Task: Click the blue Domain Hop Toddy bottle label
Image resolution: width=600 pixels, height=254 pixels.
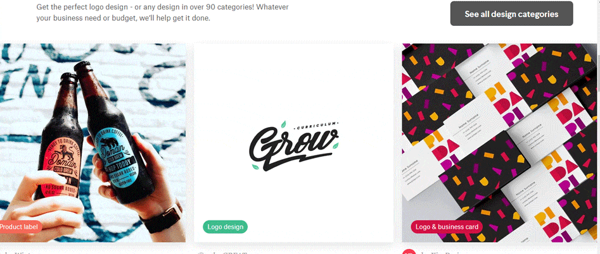Action: click(x=113, y=155)
